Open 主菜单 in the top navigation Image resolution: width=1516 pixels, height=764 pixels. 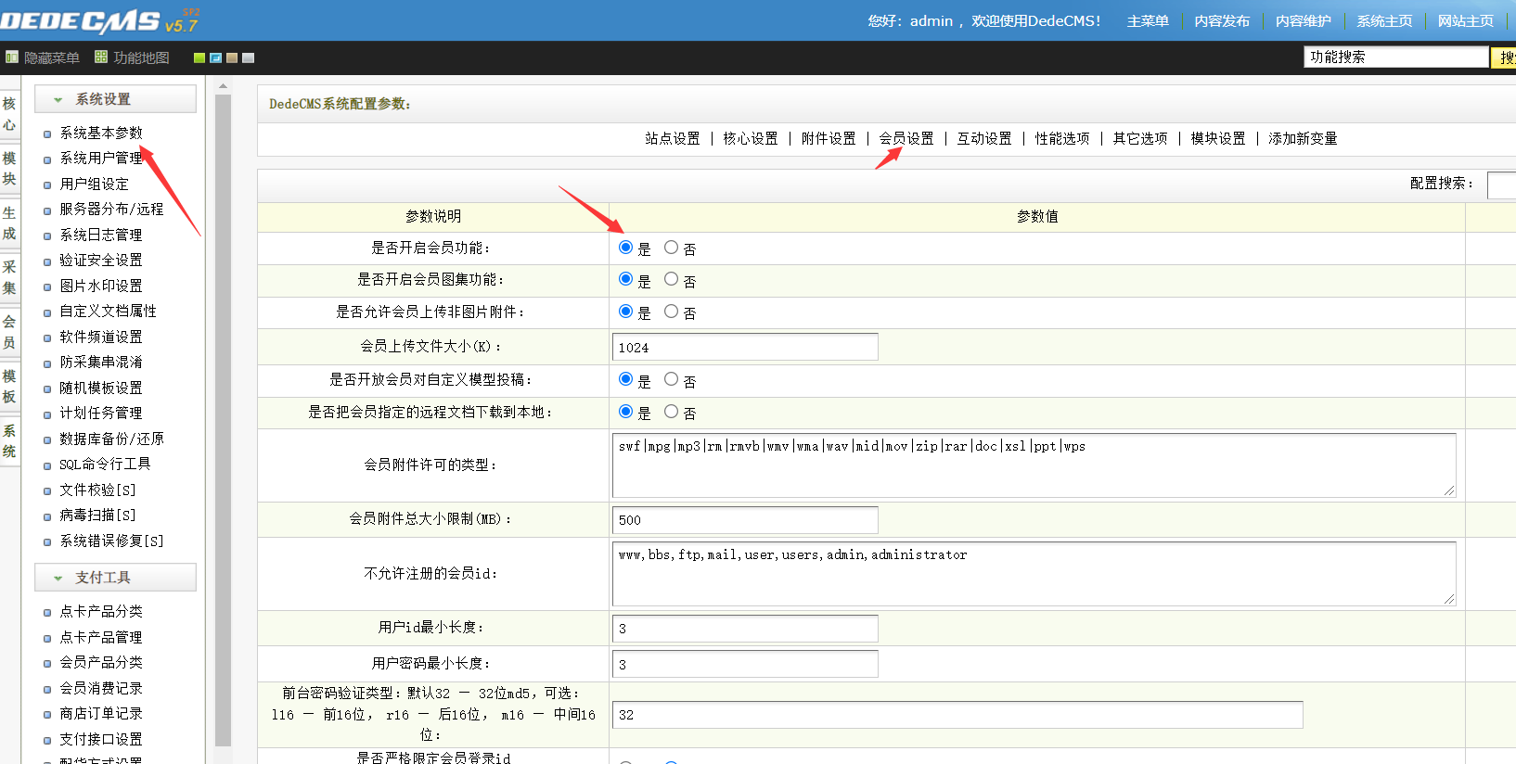1148,20
